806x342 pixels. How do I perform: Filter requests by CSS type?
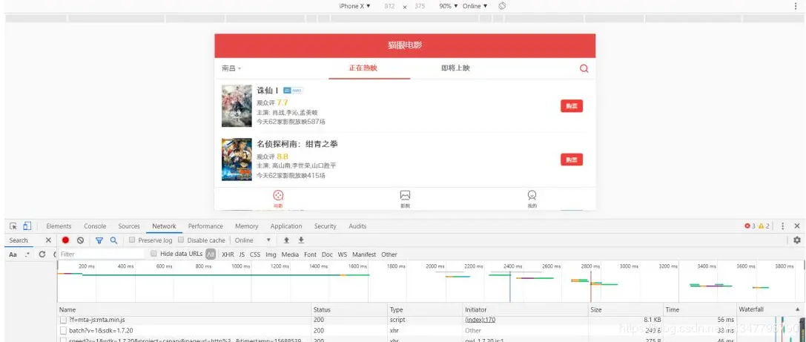click(255, 254)
